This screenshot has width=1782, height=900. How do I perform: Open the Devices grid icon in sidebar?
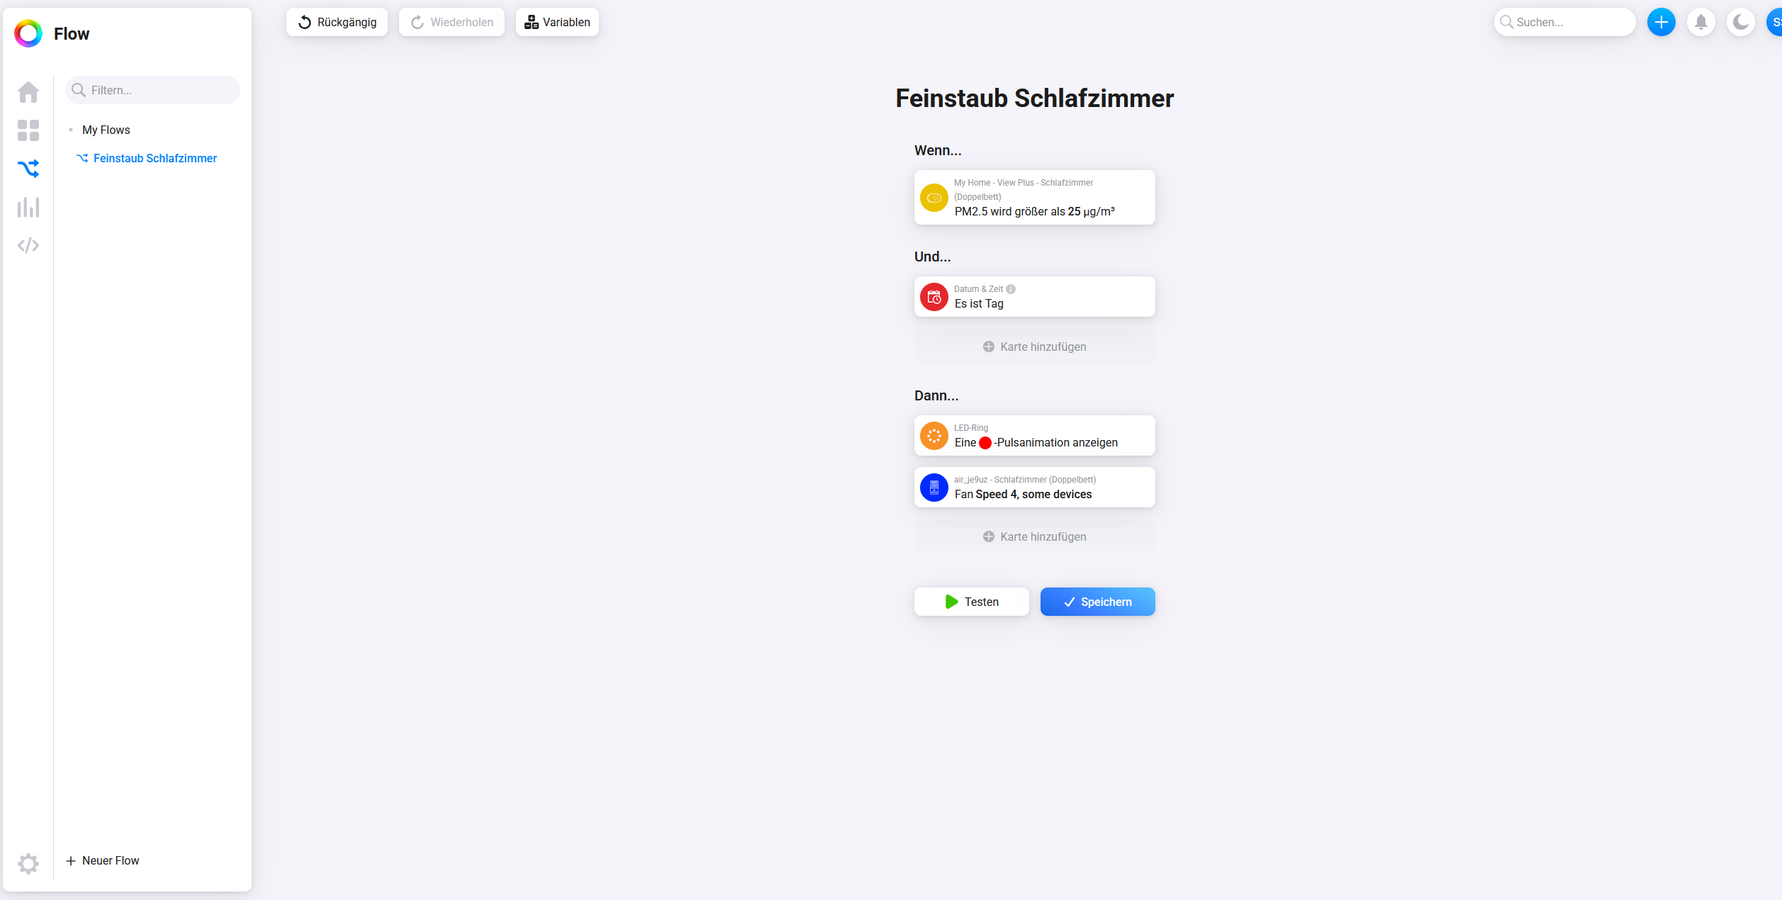tap(28, 130)
